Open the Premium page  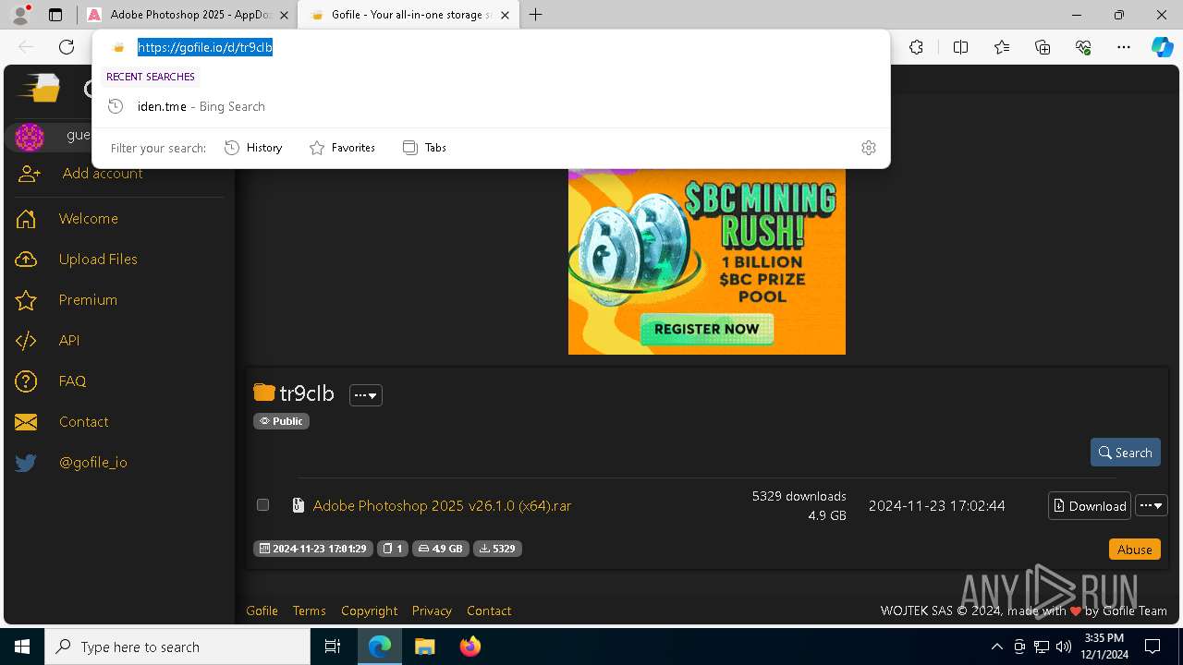tap(88, 300)
